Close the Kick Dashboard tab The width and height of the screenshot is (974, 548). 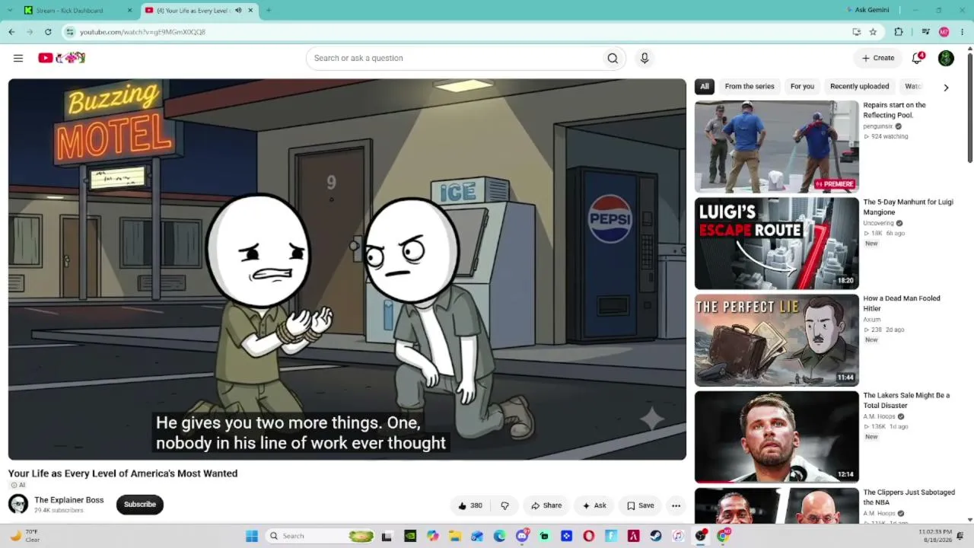[129, 11]
